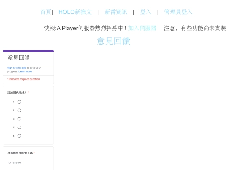Click the 意見回饋 page heading
This screenshot has width=227, height=170.
113,41
